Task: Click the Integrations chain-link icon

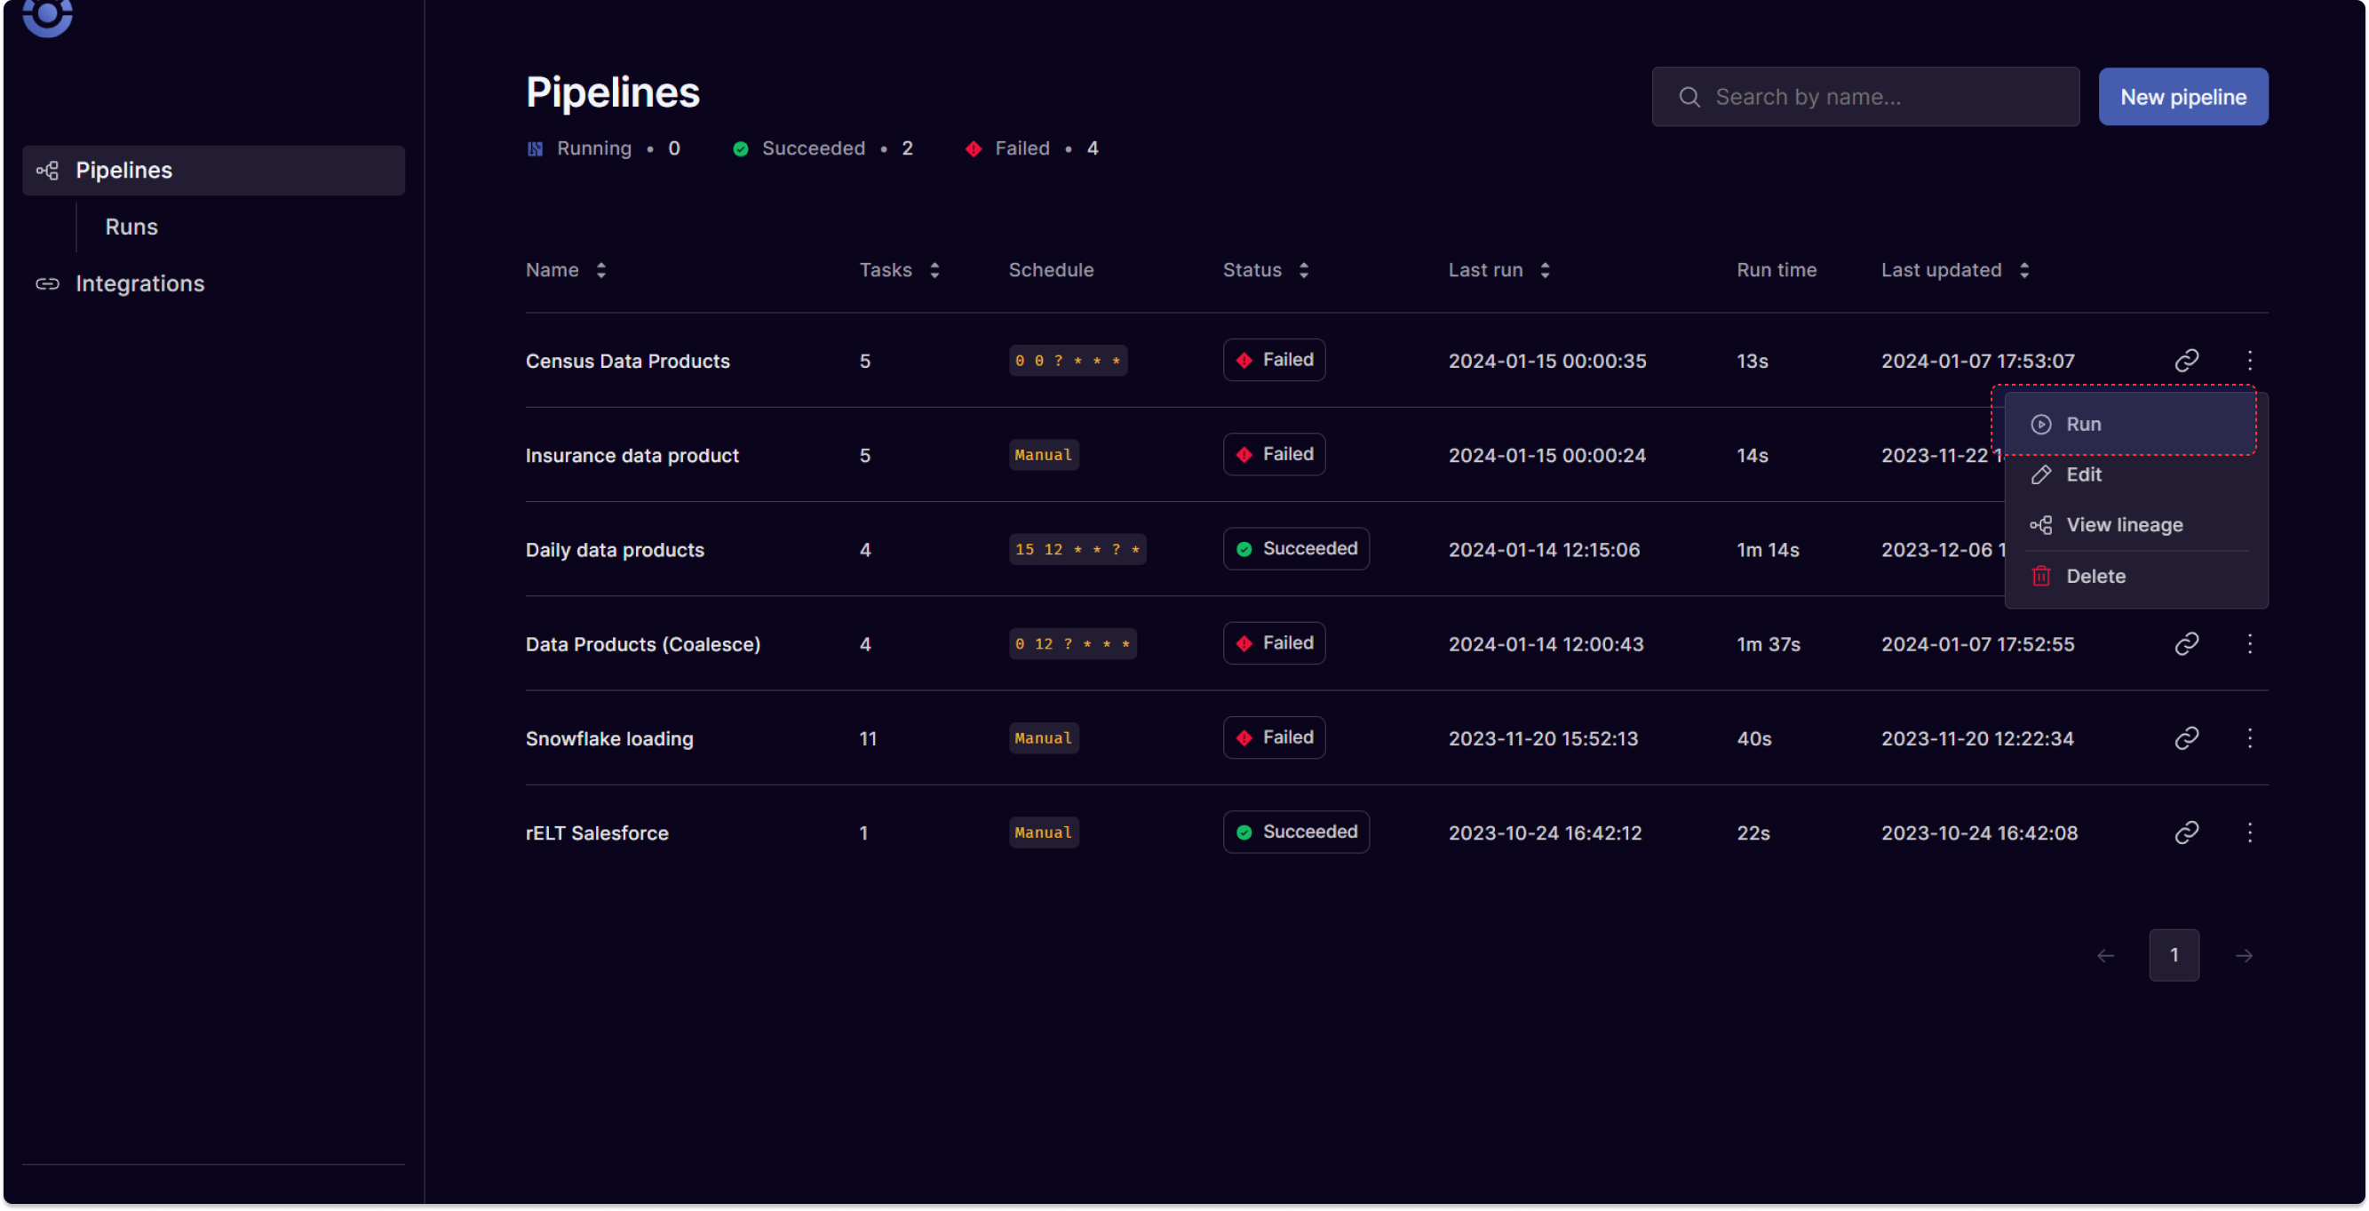Action: pos(47,283)
